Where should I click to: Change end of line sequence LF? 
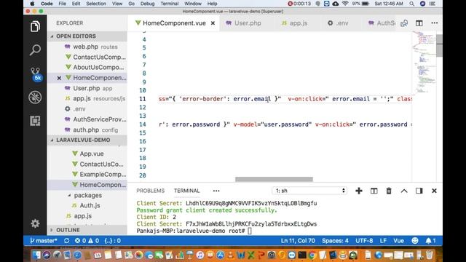click(383, 241)
